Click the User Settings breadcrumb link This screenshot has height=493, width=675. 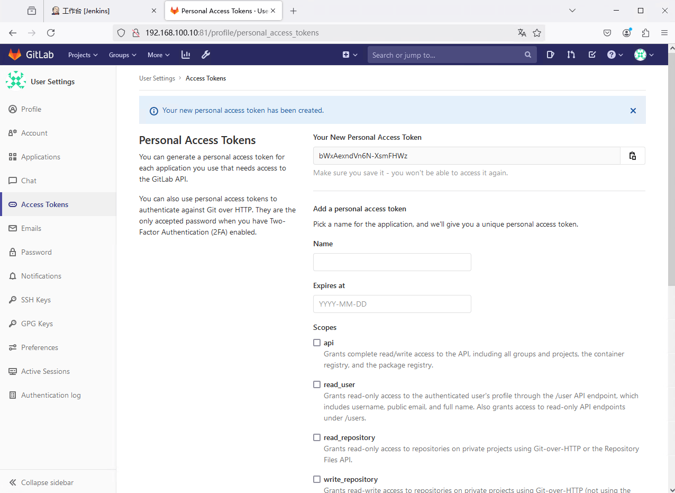157,78
